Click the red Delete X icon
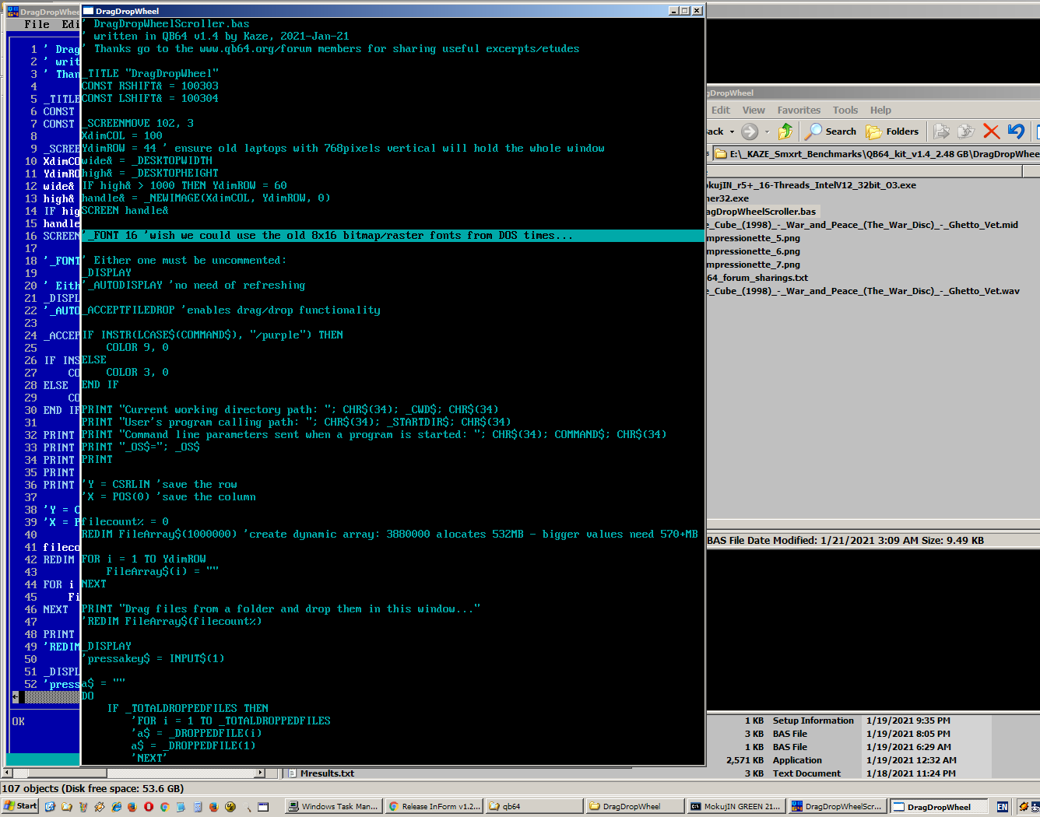Screen dimensions: 1040x817 pyautogui.click(x=991, y=131)
